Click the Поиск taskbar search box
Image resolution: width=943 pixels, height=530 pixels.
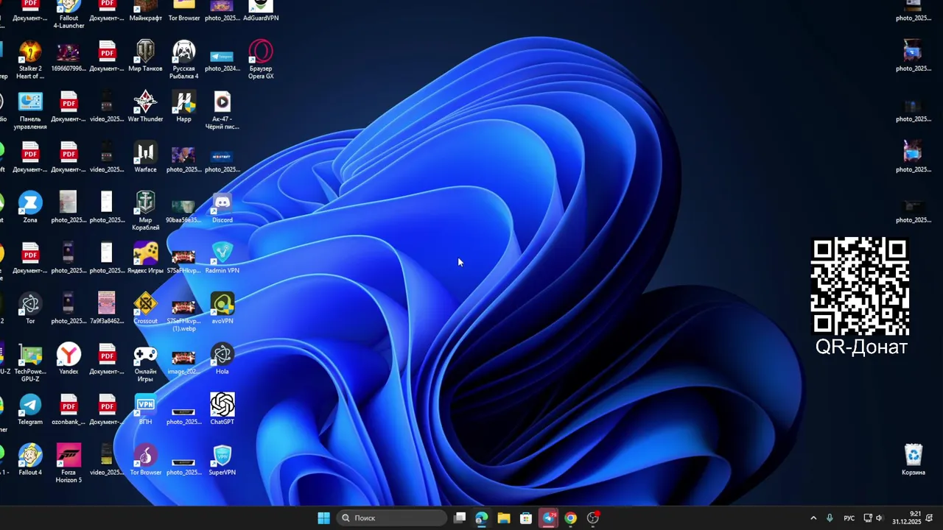392,518
